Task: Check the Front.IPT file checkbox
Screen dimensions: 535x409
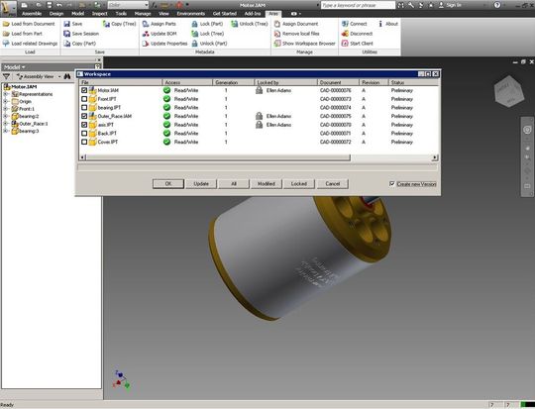Action: (x=84, y=99)
